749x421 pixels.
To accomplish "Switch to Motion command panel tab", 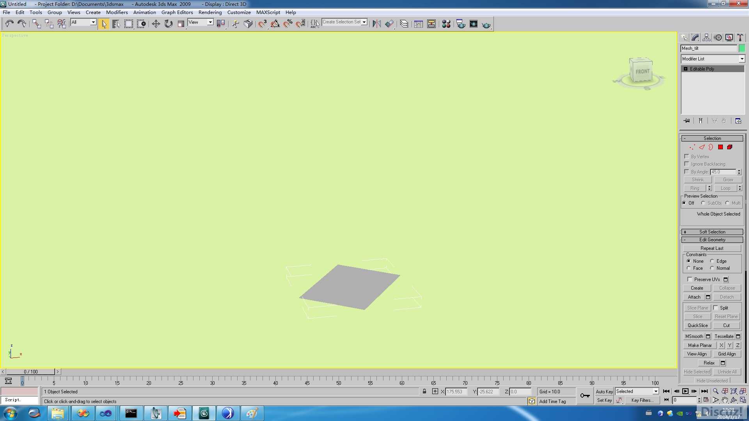I will (718, 37).
